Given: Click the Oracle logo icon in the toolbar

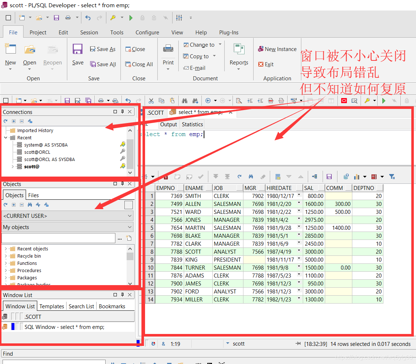Looking at the screenshot, I should click(x=344, y=101).
